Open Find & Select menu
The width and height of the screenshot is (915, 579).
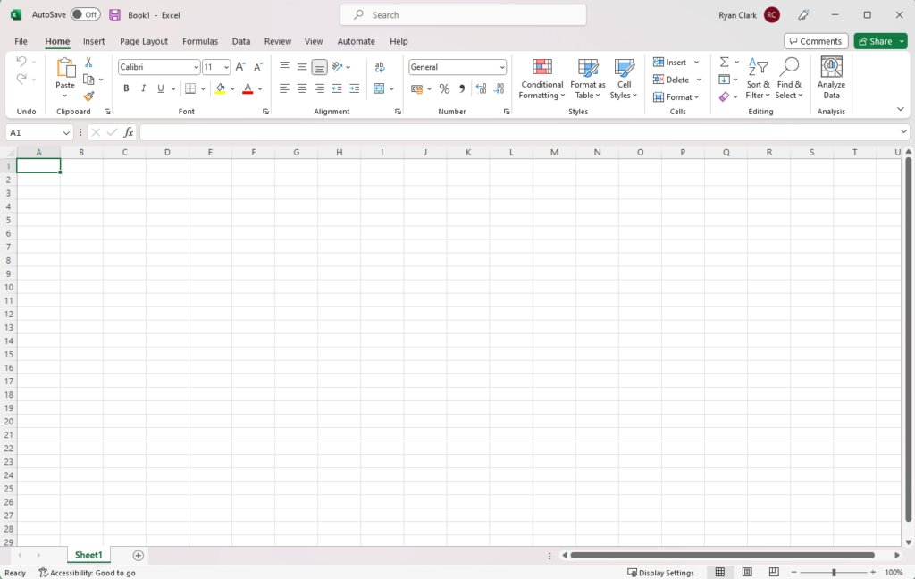tap(789, 79)
